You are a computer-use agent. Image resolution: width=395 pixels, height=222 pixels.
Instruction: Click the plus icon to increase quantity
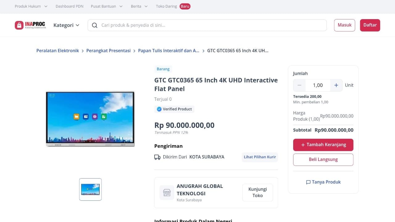click(x=336, y=85)
